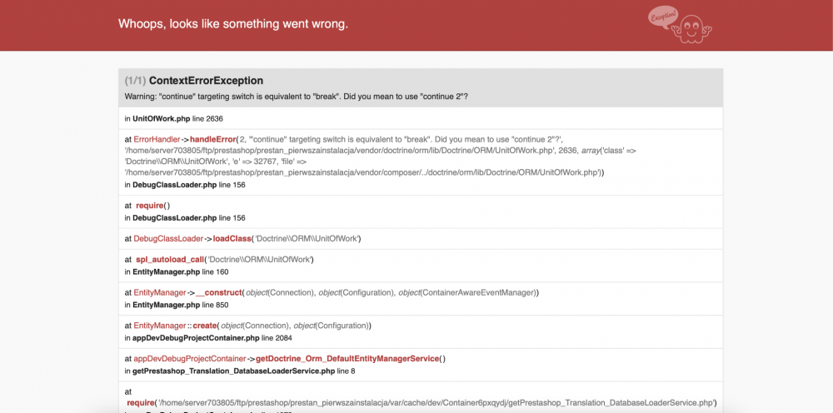Click the warning message about continue 2

pos(296,97)
